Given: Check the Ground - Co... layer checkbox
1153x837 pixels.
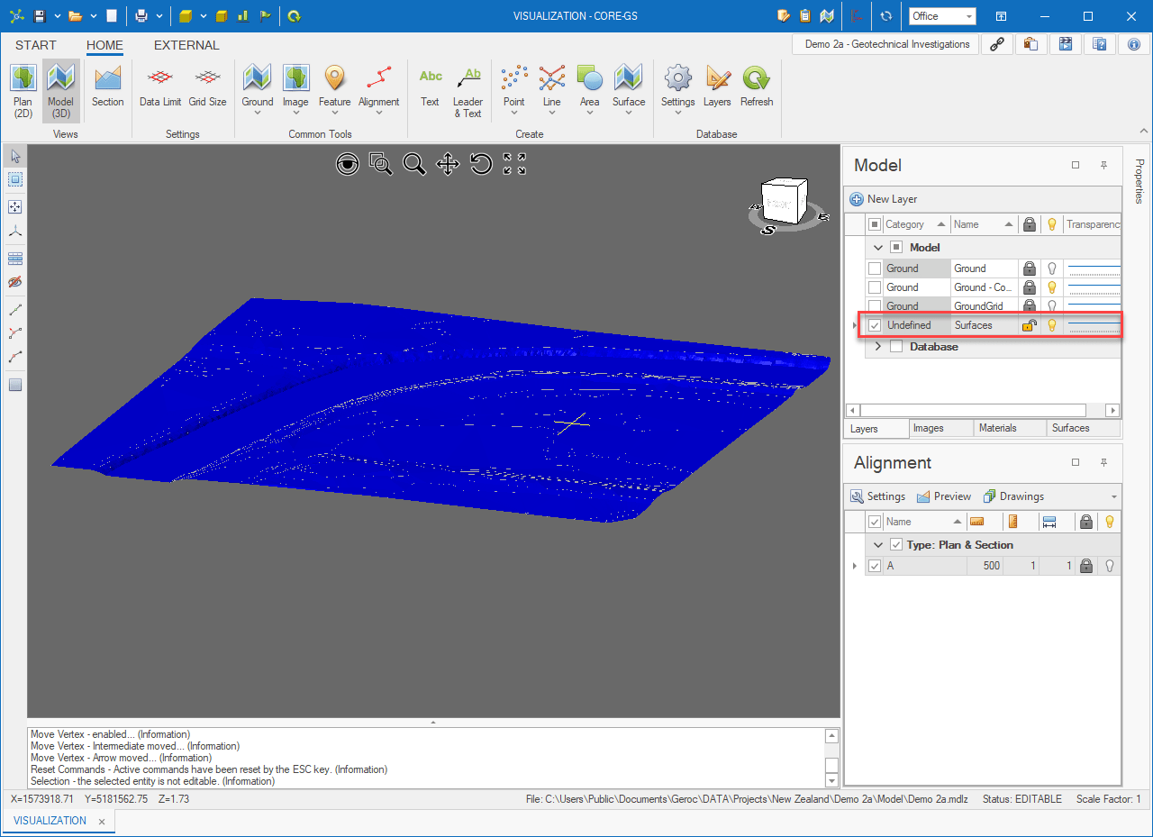Looking at the screenshot, I should pos(874,287).
